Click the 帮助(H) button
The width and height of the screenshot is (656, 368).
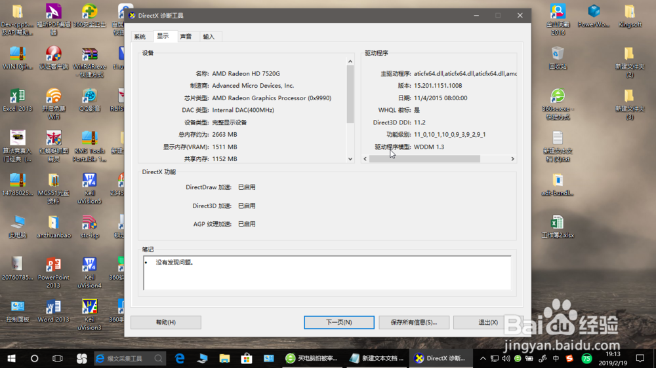166,322
